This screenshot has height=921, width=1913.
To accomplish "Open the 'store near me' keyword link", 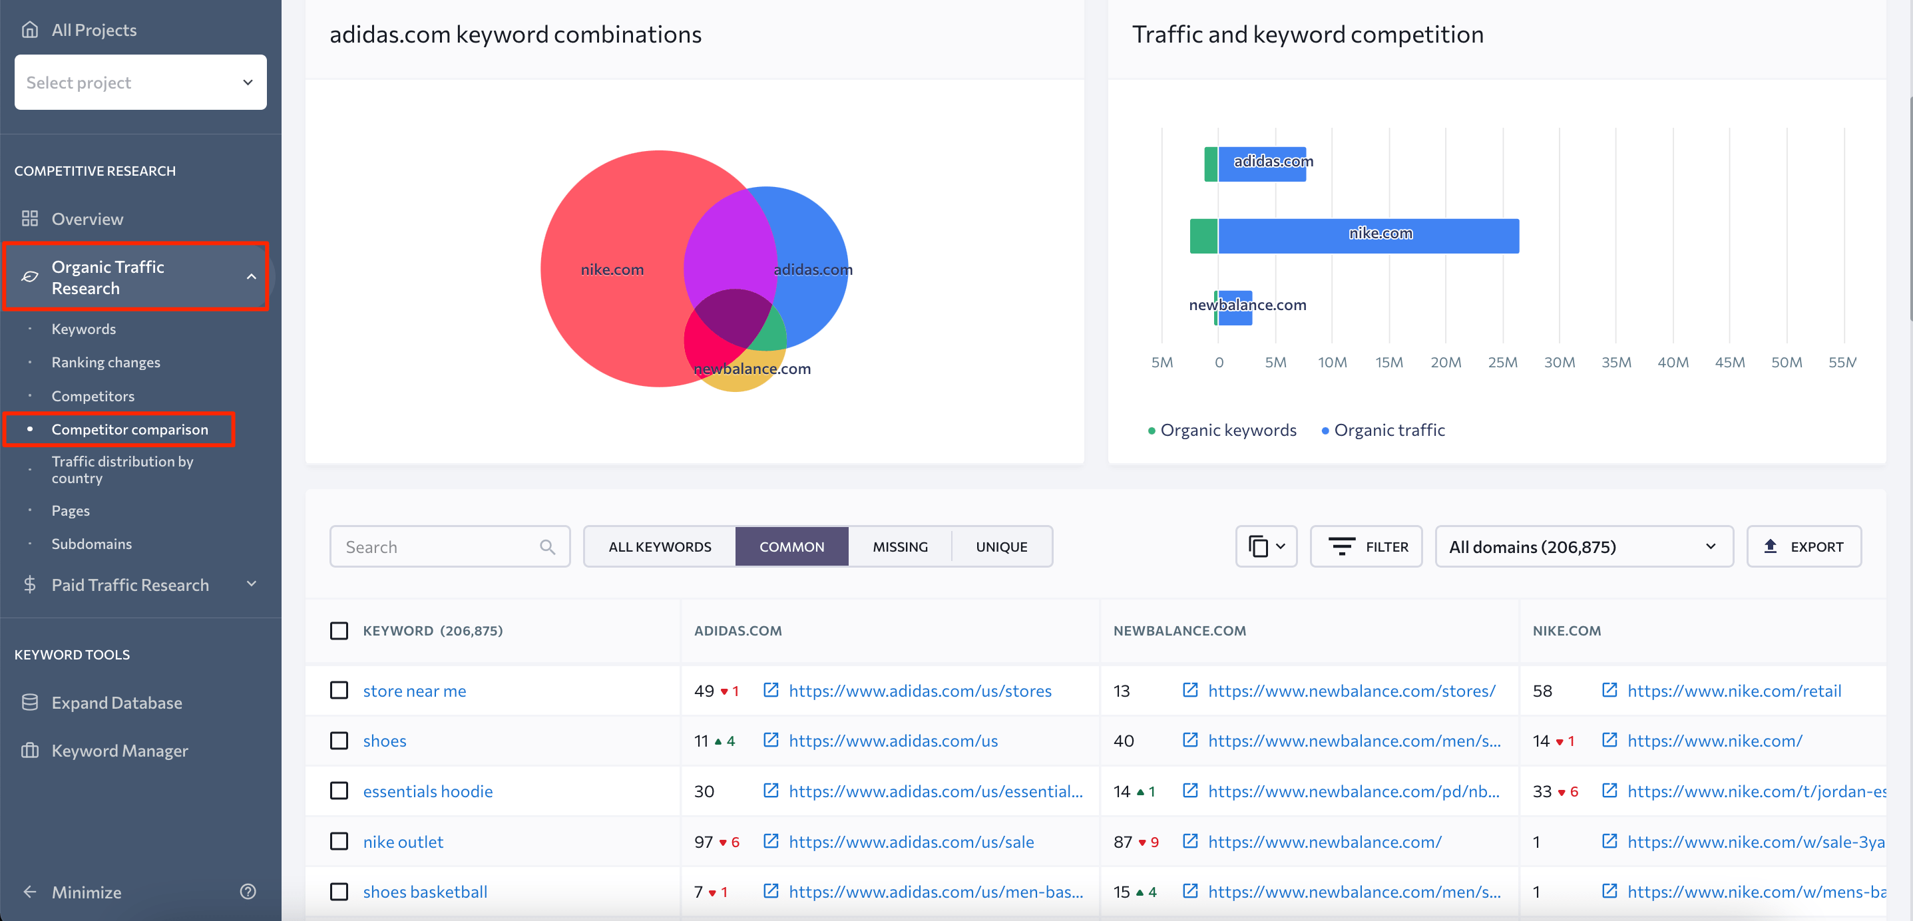I will pyautogui.click(x=415, y=691).
